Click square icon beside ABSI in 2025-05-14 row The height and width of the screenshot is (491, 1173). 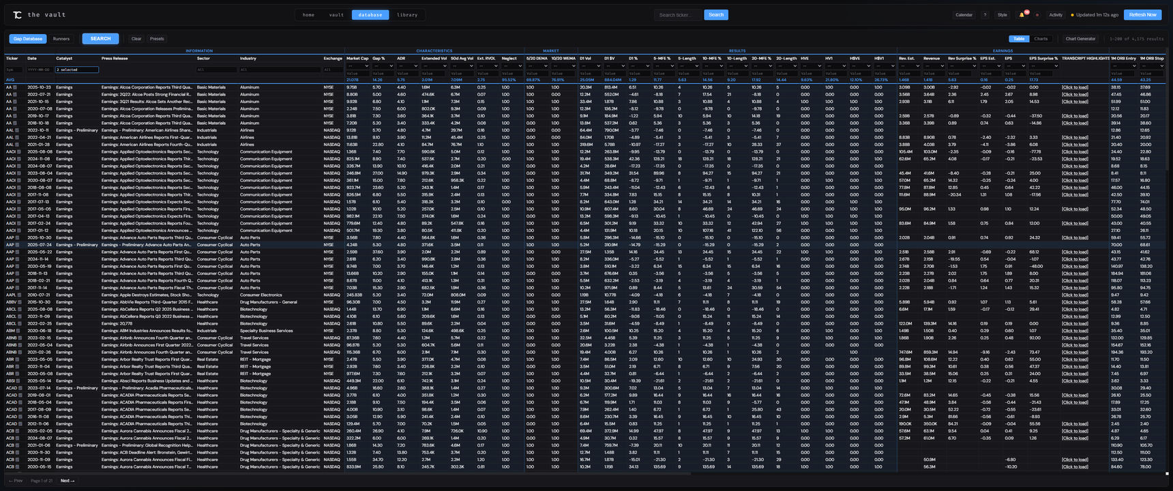click(18, 381)
